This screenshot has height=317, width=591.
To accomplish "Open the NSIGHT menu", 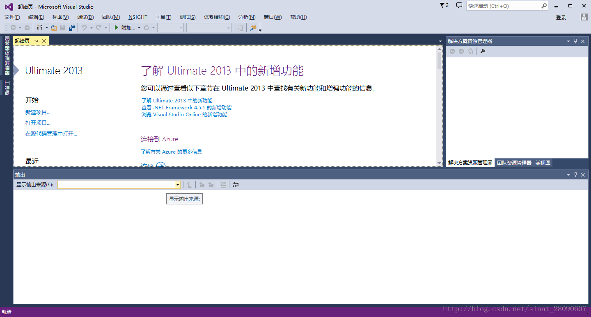I will coord(138,17).
